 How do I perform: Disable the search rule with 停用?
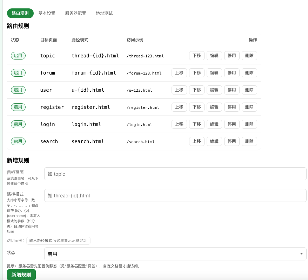[x=232, y=141]
